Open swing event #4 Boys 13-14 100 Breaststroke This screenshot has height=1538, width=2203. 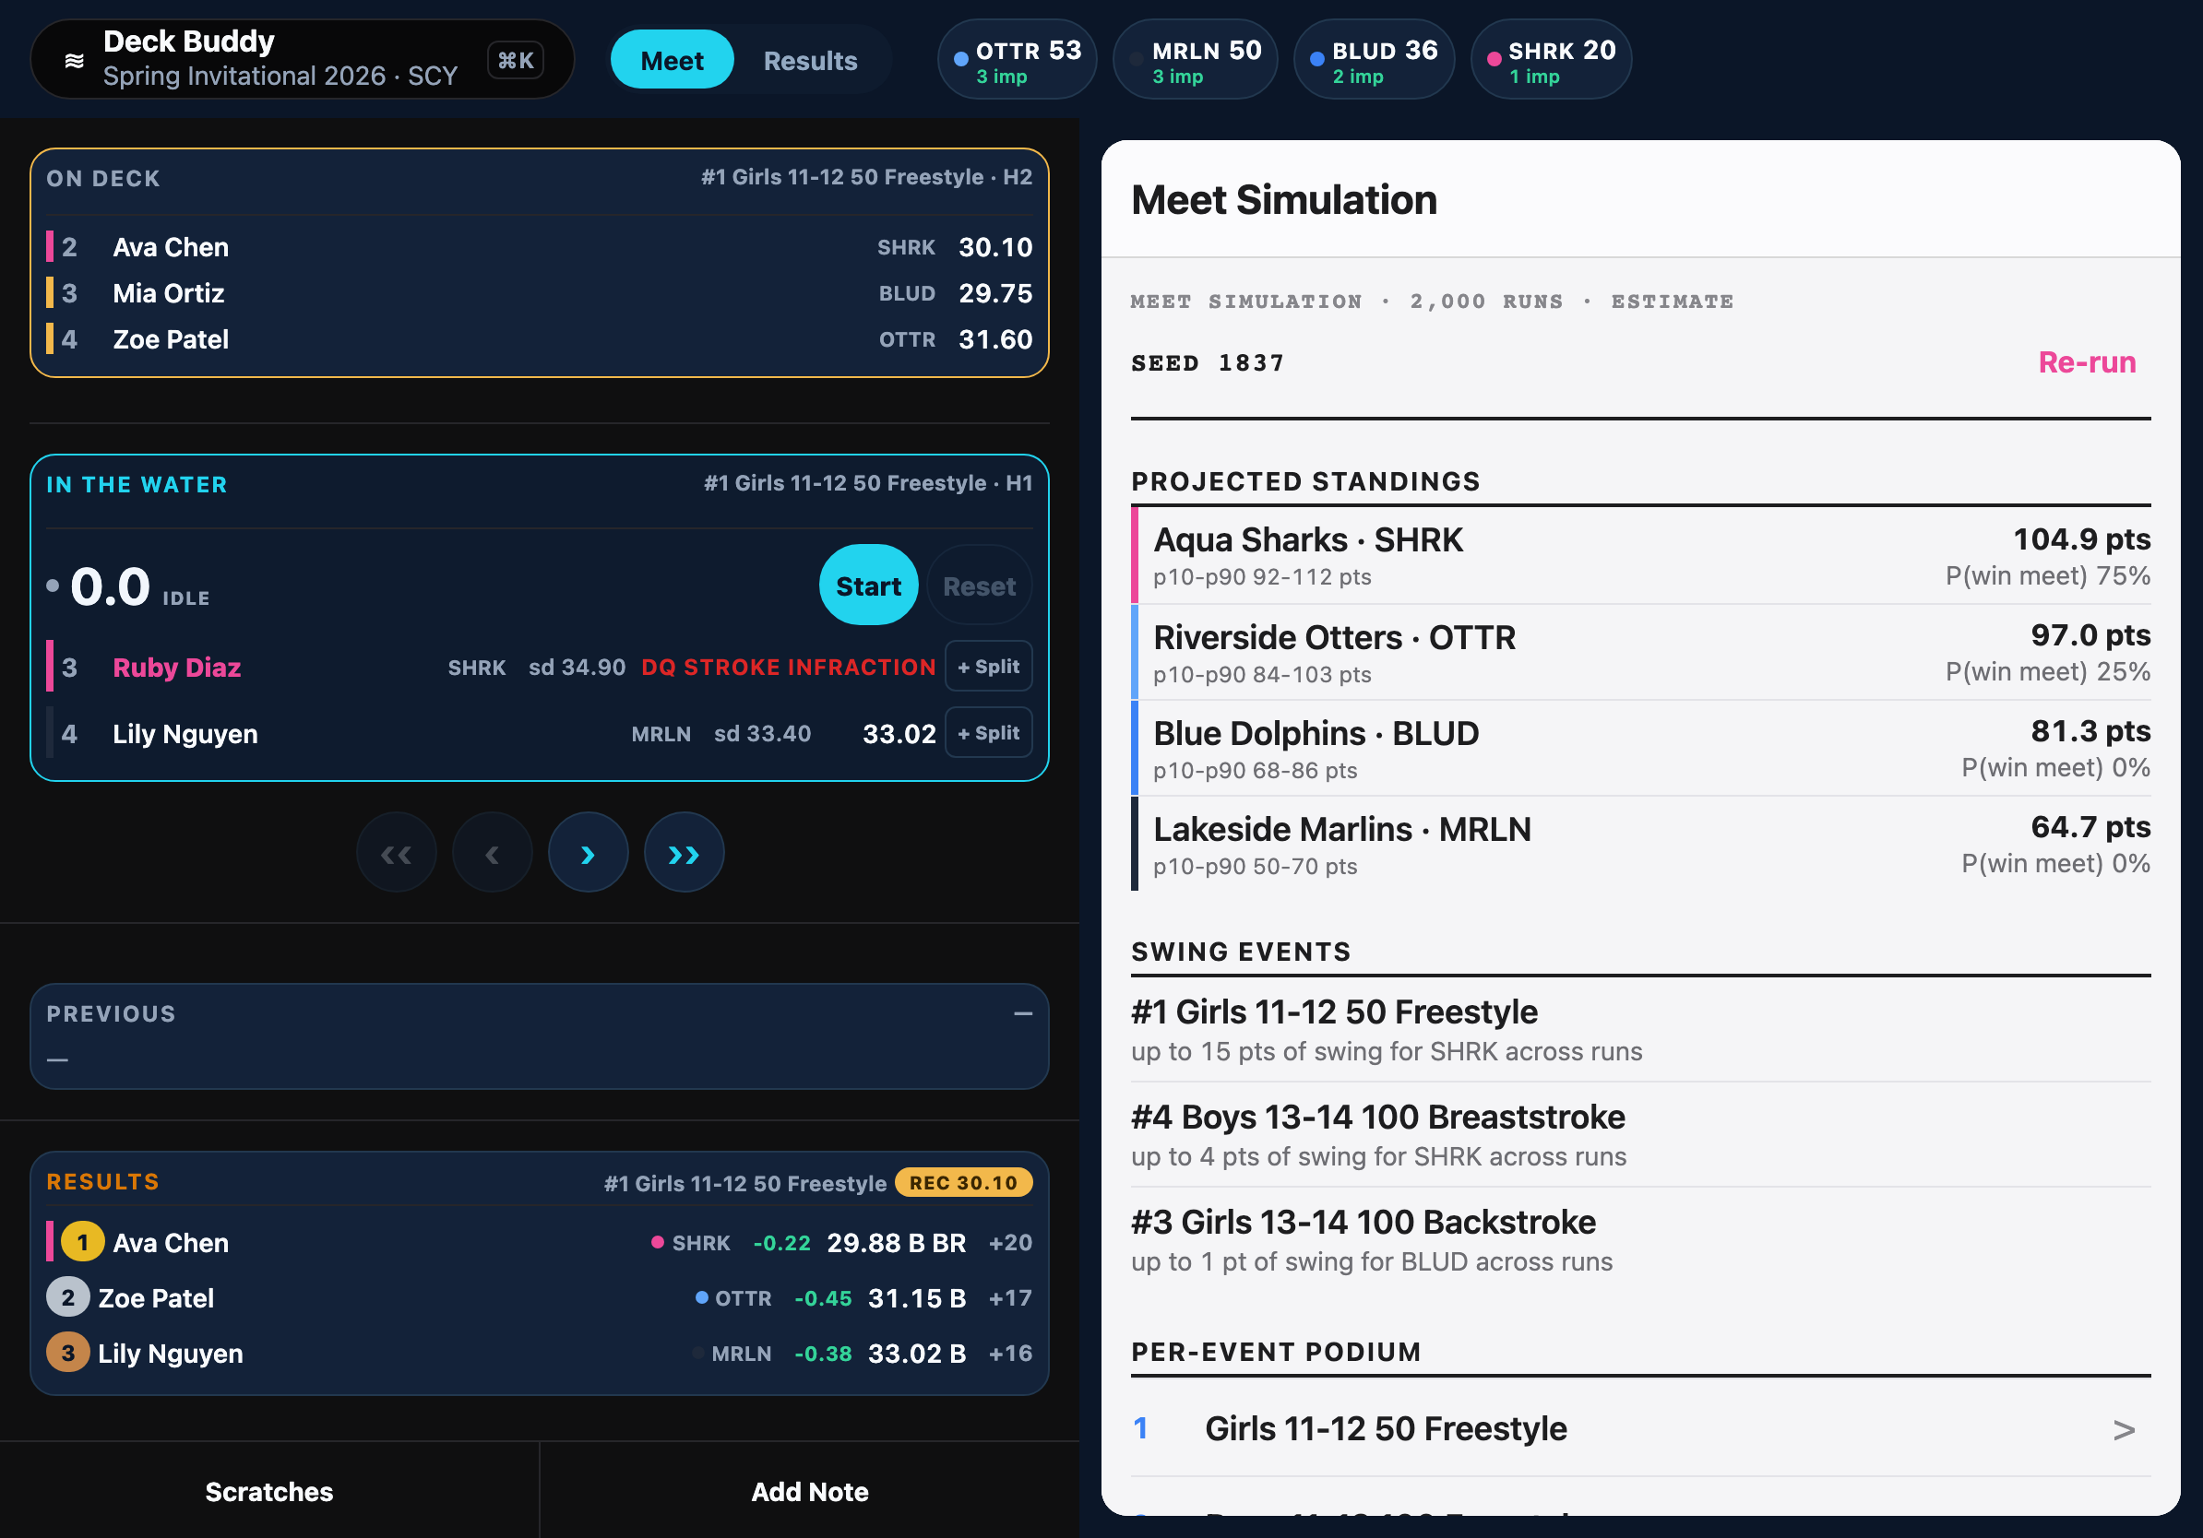tap(1641, 1135)
